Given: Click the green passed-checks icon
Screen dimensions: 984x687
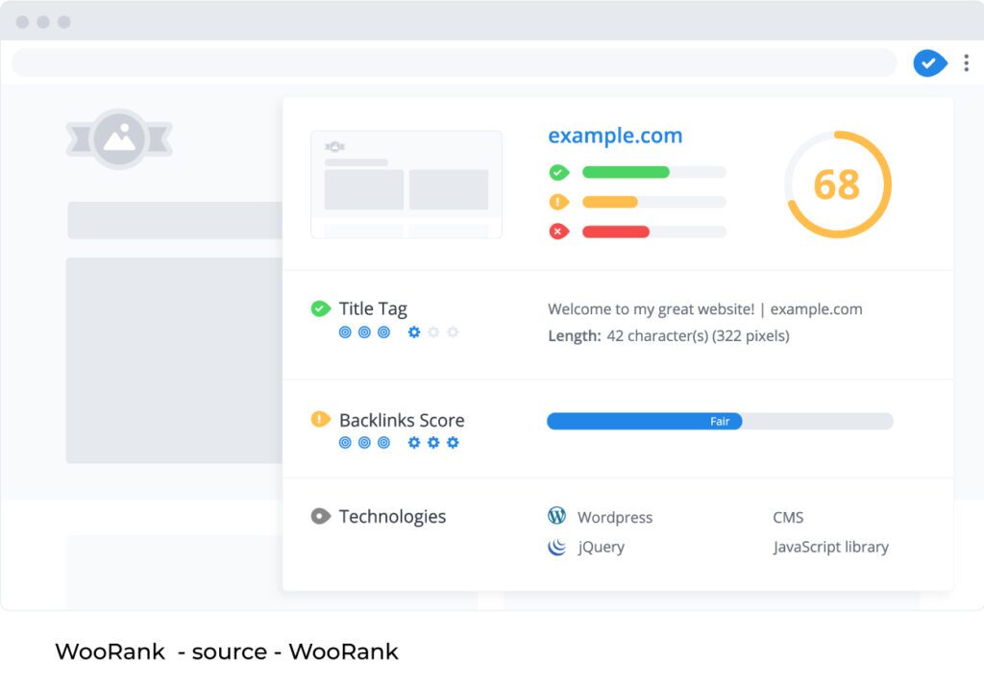Looking at the screenshot, I should pyautogui.click(x=559, y=172).
